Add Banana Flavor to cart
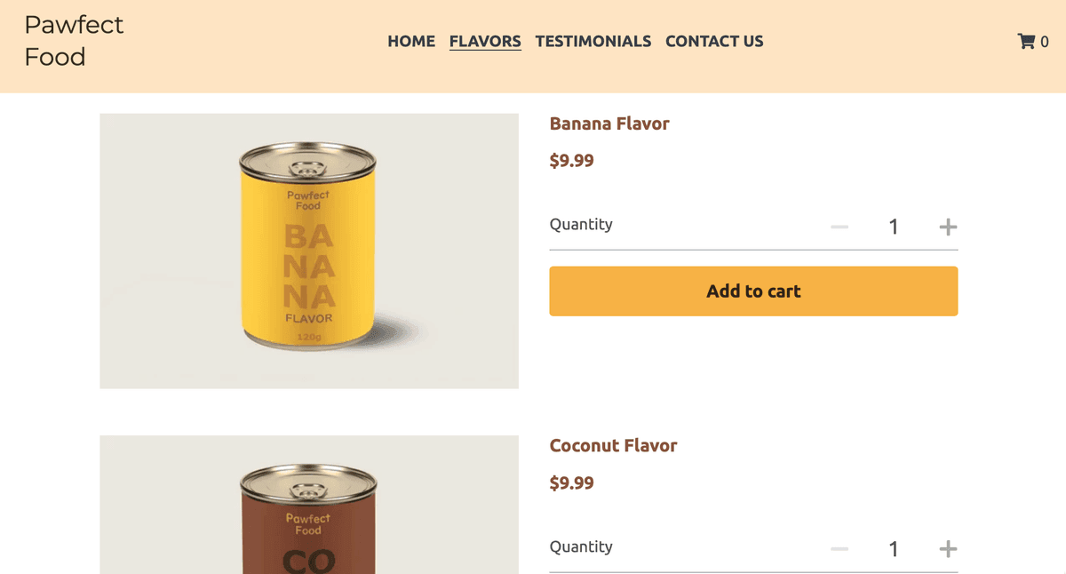 coord(753,291)
